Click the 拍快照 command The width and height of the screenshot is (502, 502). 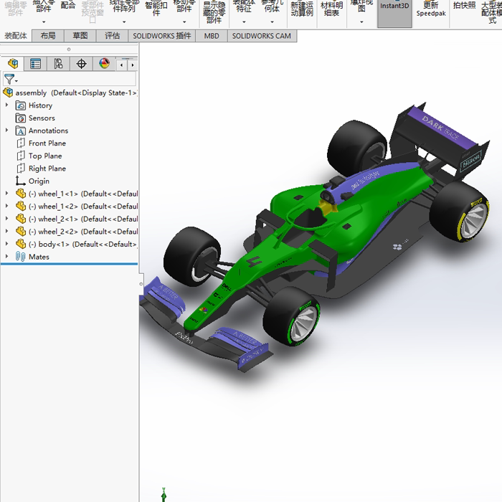click(x=464, y=5)
